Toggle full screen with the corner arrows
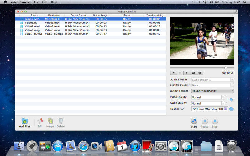Screen dimensions: 250x156 pyautogui.click(x=236, y=12)
